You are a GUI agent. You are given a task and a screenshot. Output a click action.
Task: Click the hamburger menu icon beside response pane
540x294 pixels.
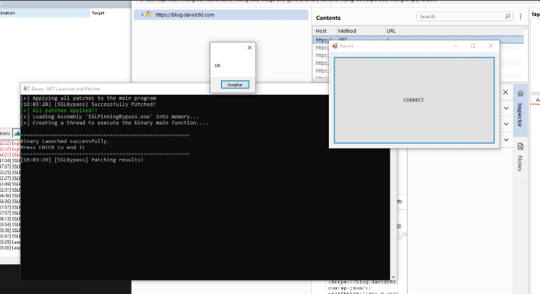(x=398, y=226)
